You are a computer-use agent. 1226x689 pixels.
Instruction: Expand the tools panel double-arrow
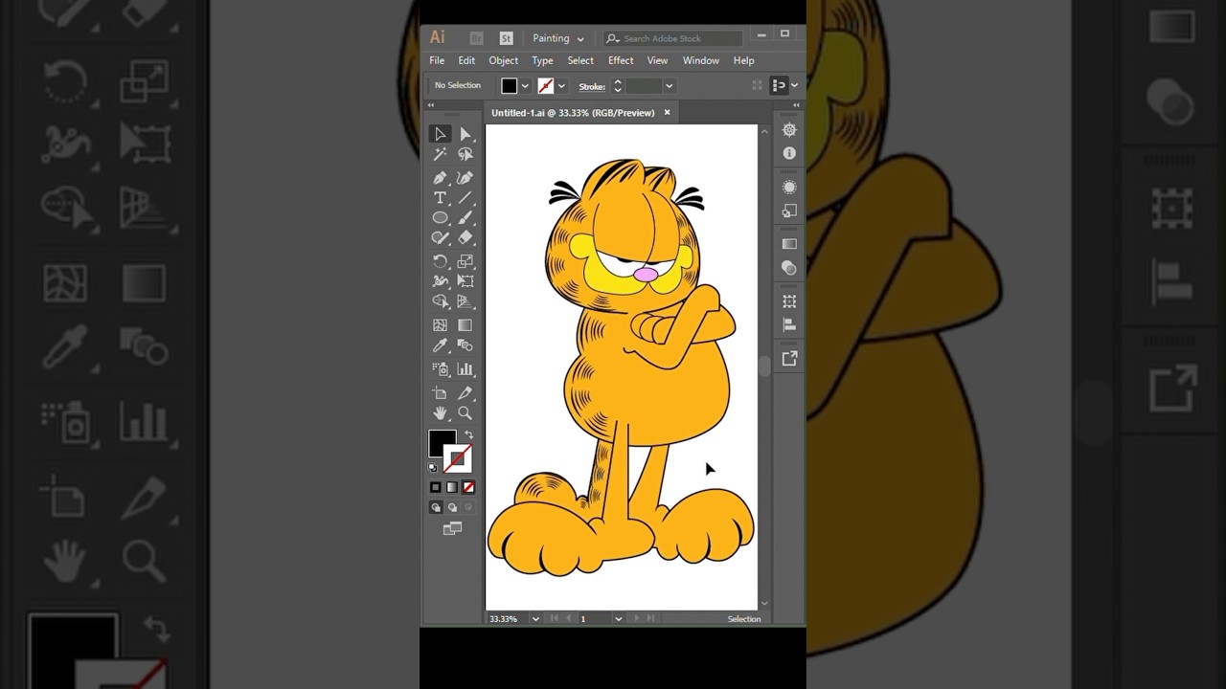coord(430,105)
